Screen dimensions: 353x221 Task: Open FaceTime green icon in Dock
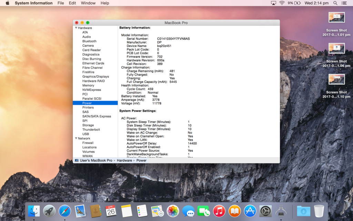click(203, 211)
